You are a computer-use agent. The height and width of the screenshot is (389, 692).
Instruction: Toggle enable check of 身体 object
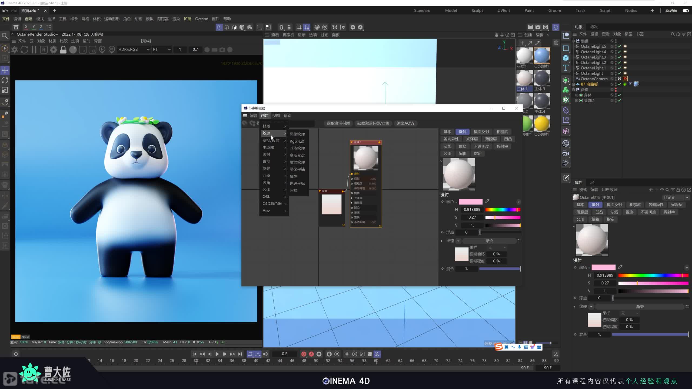point(619,95)
